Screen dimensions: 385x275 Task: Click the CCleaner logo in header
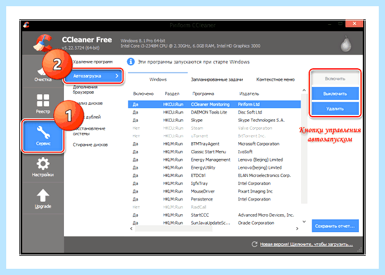(43, 43)
